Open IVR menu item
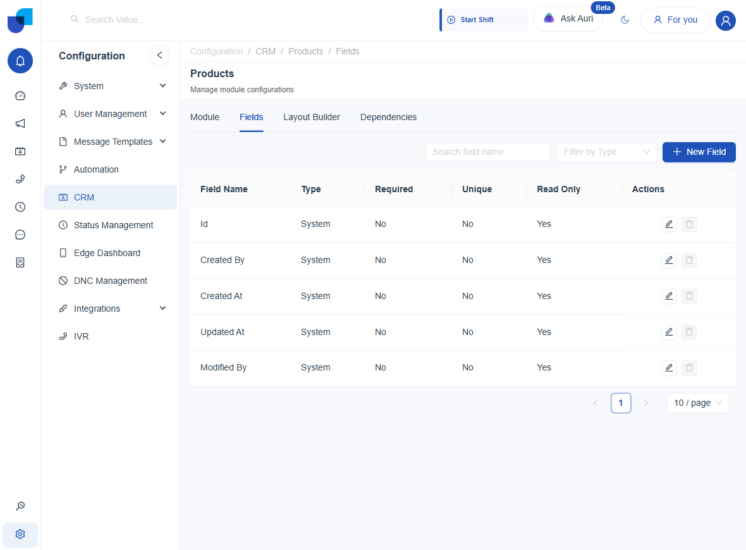Screen dimensions: 746x550 pyautogui.click(x=111, y=336)
